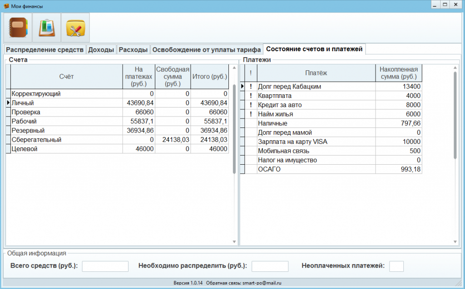
Task: Click the Всего средств input field
Action: pos(105,266)
